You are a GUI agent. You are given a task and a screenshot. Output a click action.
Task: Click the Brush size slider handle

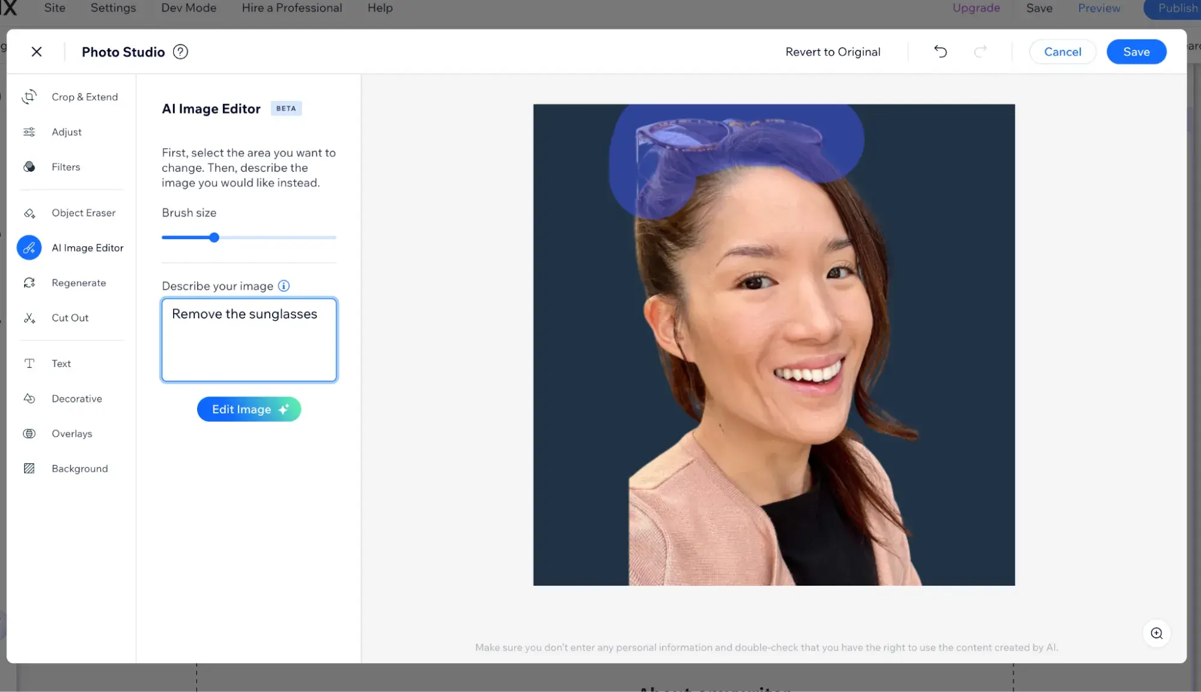214,237
